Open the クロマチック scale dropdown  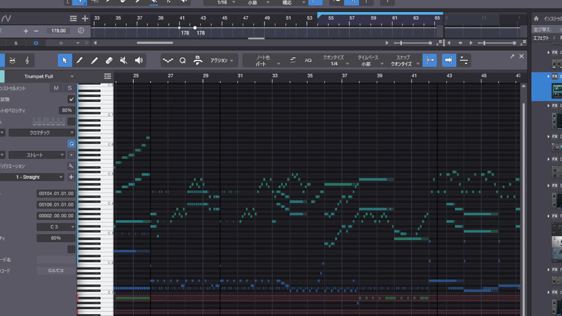(x=42, y=133)
